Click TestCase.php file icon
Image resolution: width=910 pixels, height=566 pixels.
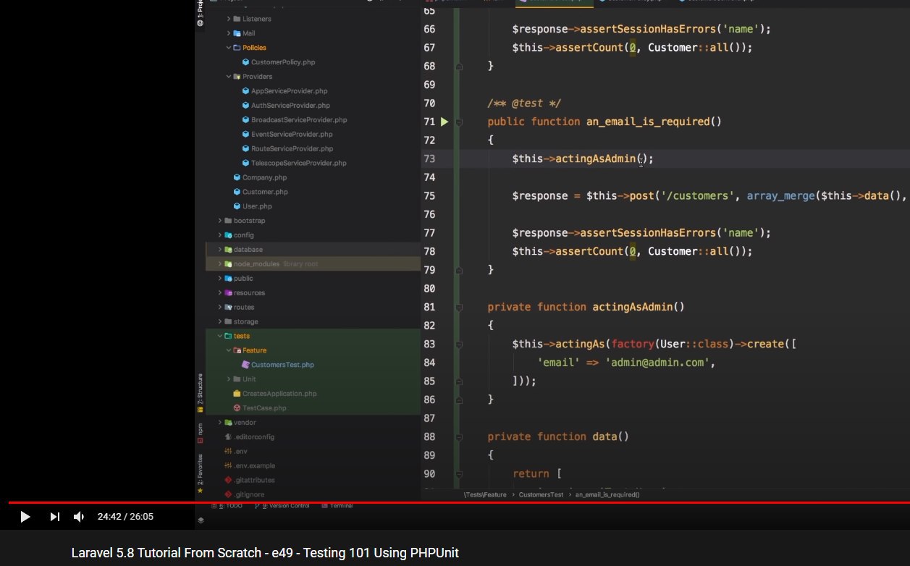237,408
